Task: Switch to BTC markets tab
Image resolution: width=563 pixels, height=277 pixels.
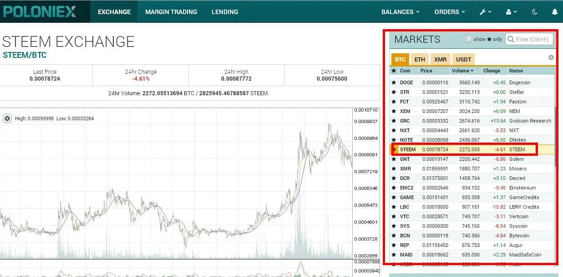Action: click(400, 59)
